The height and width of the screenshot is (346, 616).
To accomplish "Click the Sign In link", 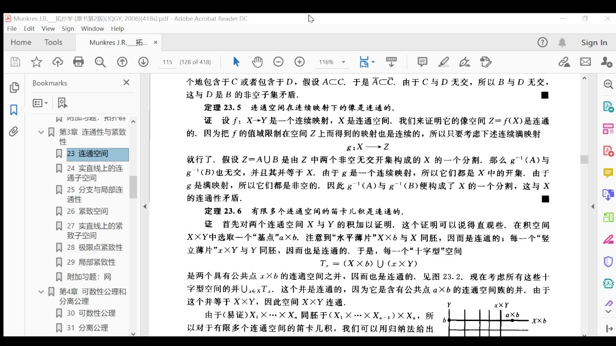I will click(594, 42).
